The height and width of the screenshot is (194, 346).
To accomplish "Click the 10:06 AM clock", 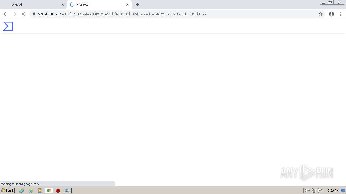I will tap(332, 190).
